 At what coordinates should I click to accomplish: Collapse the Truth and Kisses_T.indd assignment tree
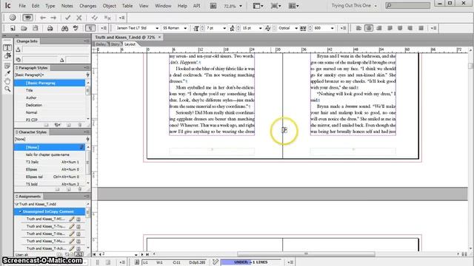[x=16, y=204]
